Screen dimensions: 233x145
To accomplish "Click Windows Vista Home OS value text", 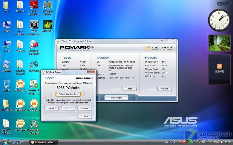I will (x=121, y=62).
